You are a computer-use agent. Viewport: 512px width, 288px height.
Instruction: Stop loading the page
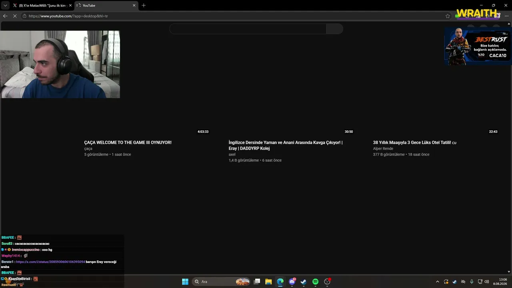15,16
